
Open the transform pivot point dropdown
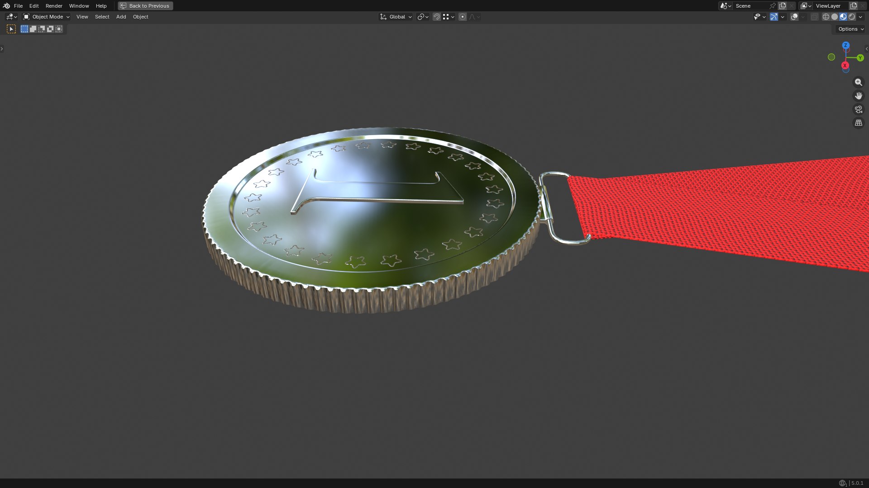pyautogui.click(x=423, y=17)
